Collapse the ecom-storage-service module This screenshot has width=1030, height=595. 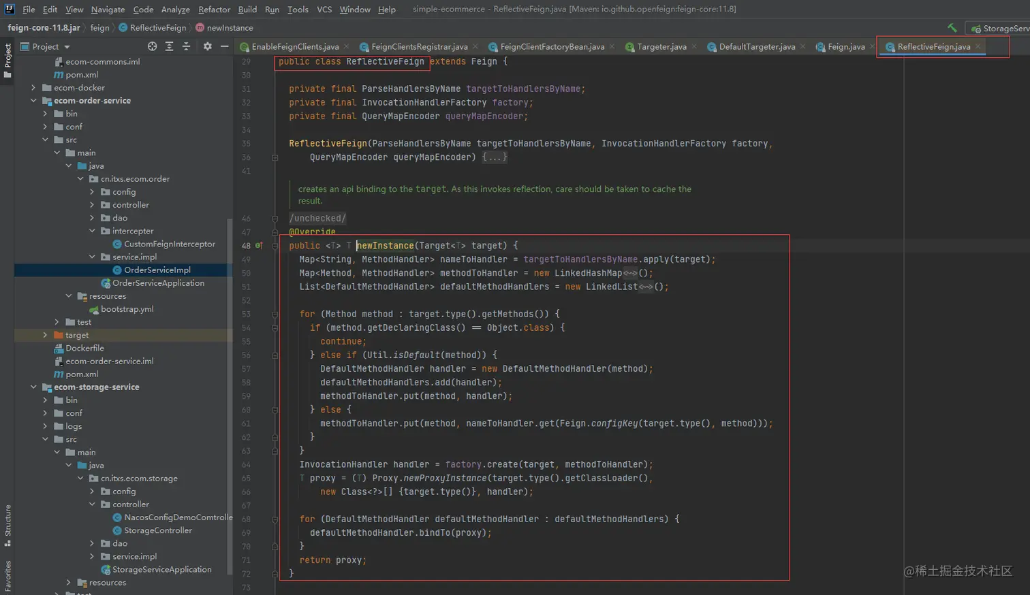[33, 387]
